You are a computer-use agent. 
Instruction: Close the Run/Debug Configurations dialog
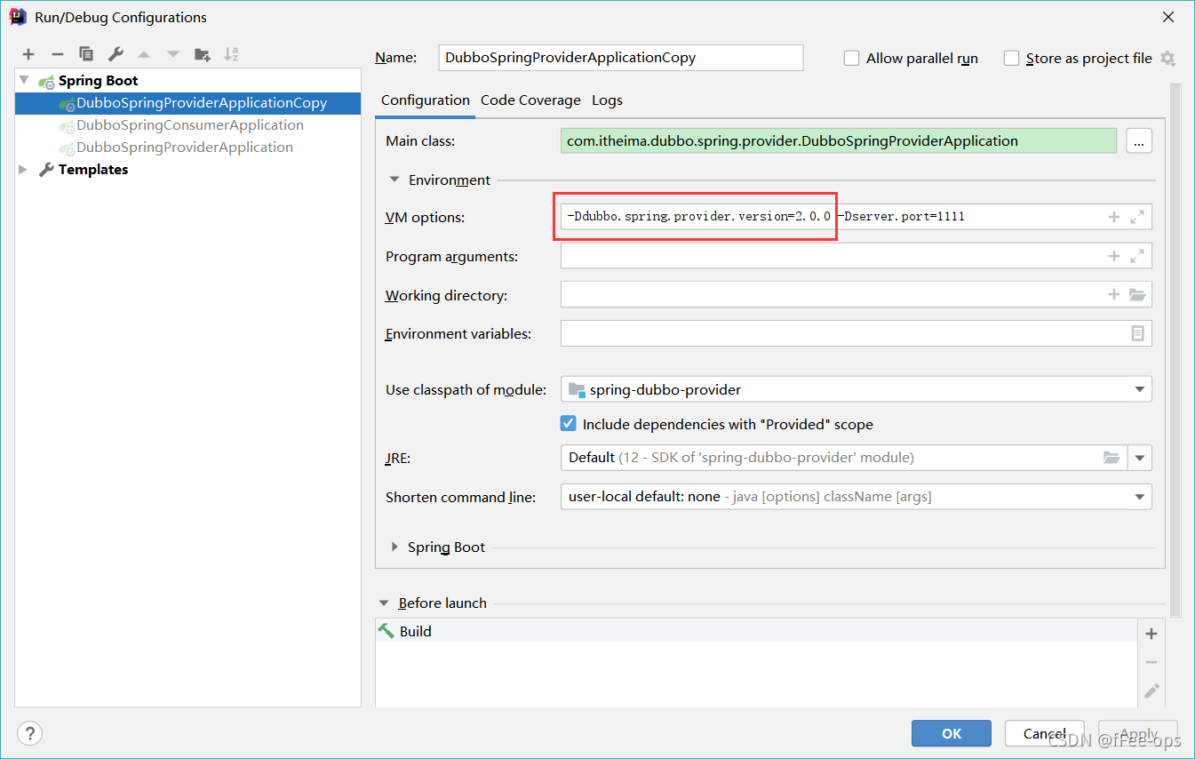(1168, 17)
